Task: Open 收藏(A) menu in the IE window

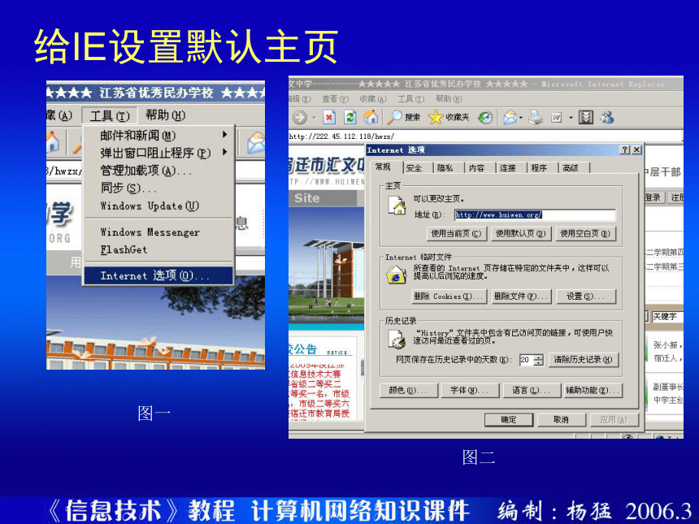Action: point(373,99)
